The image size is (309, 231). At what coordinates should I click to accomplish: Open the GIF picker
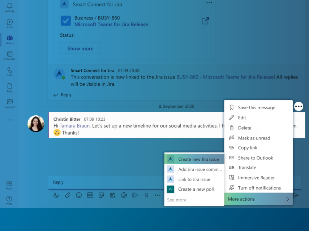(90, 195)
